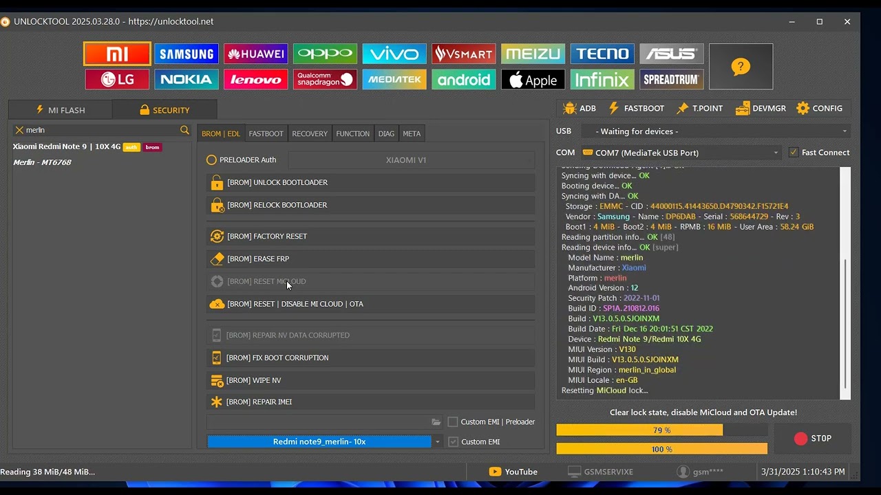Toggle the Custom EMI checkbox
The width and height of the screenshot is (881, 495).
(453, 442)
